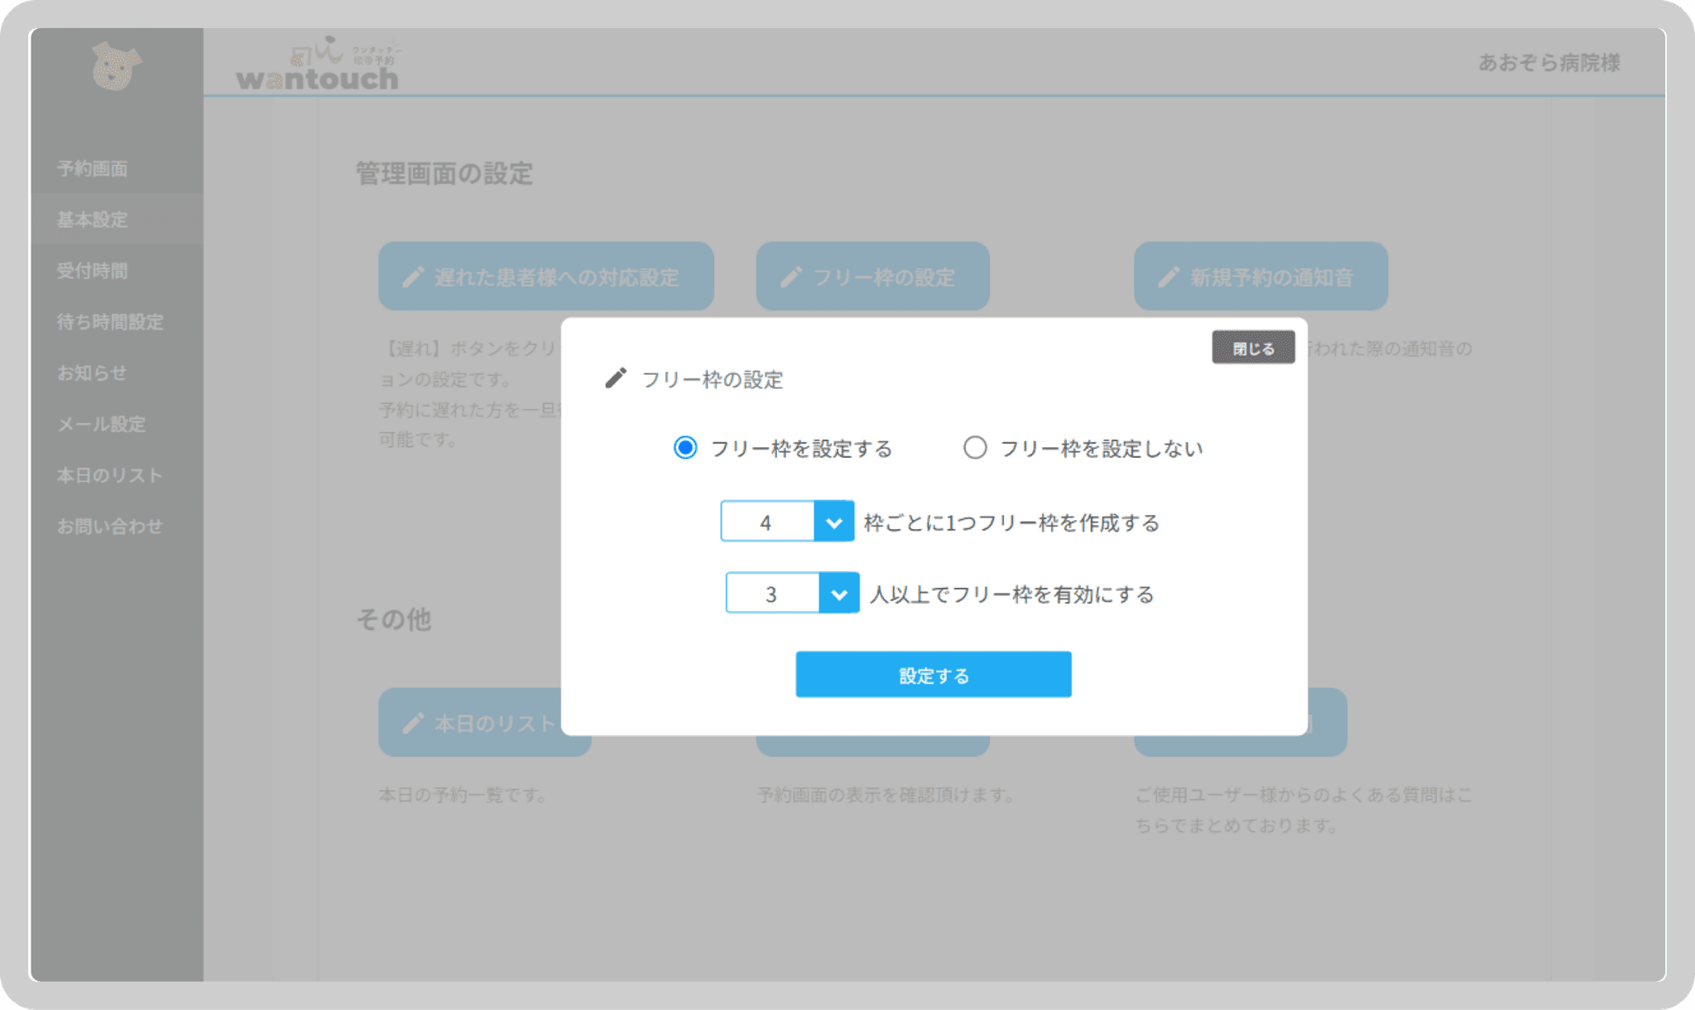The image size is (1695, 1010).
Task: Click the dropdown arrow of the 3 selector
Action: pos(841,593)
